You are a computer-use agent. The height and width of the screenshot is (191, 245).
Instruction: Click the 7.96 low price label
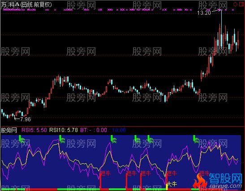coord(26,119)
